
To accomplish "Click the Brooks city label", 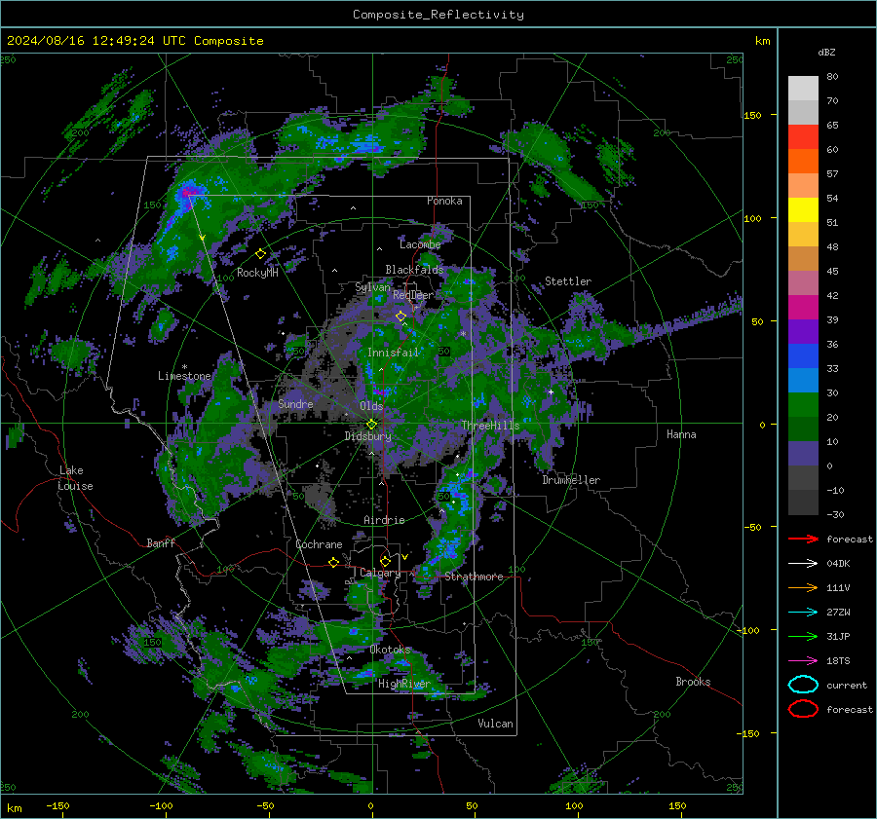I will pos(693,682).
